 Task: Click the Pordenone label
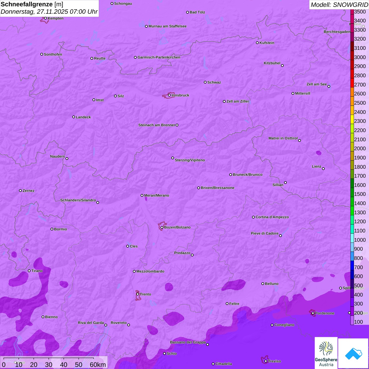click(325, 313)
